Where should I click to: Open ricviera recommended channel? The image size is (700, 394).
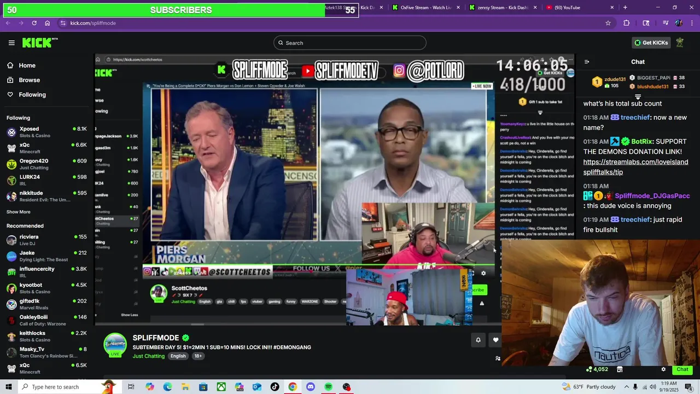[46, 240]
